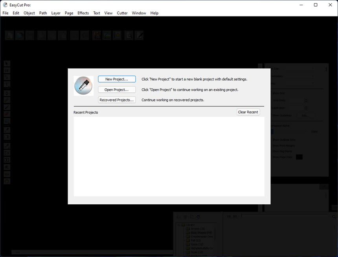Viewport: 338px width, 257px height.
Task: Open the View menu
Action: pos(108,13)
